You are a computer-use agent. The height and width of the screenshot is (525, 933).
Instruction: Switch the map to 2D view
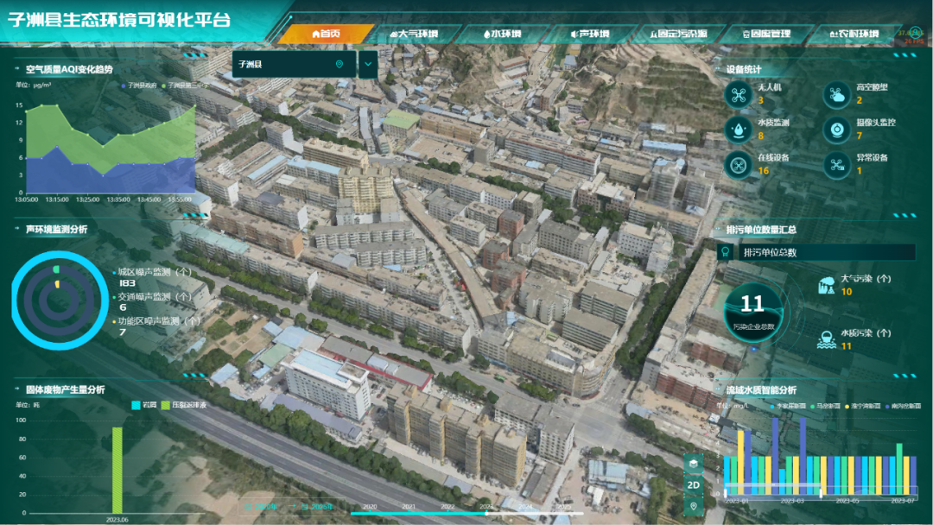click(693, 484)
